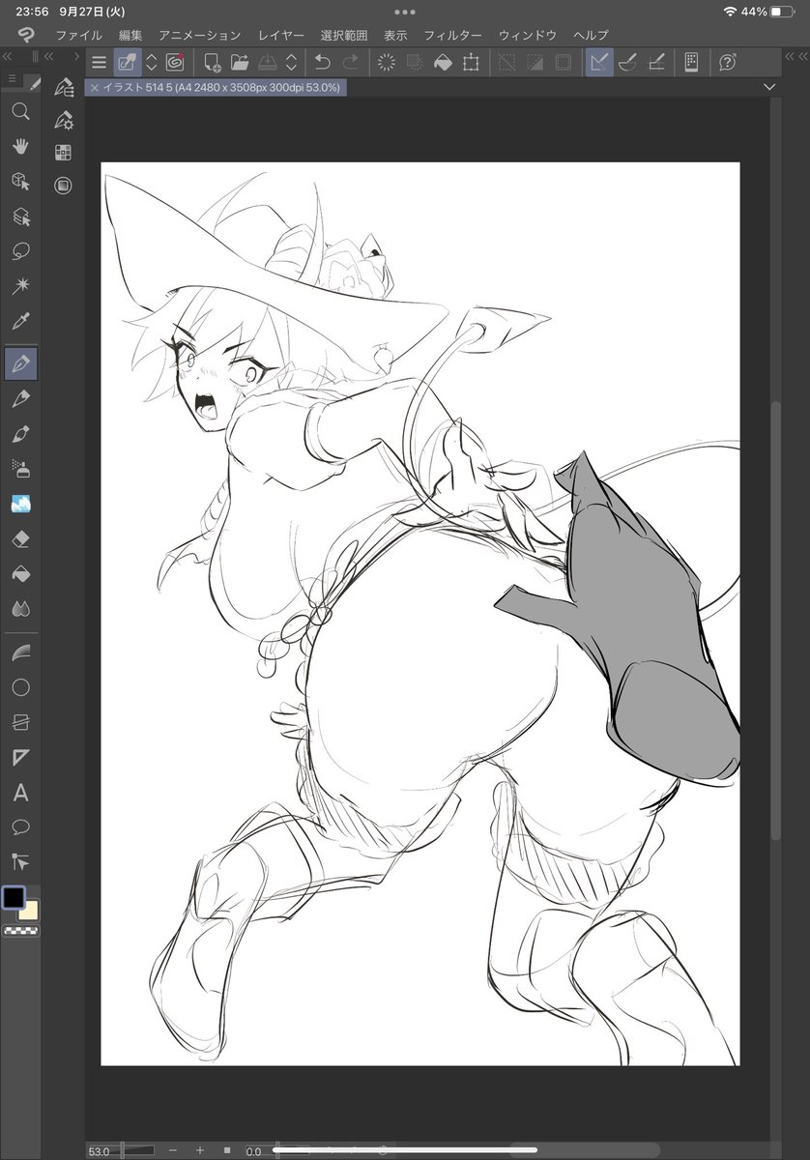The width and height of the screenshot is (810, 1160).
Task: Redo the last action
Action: tap(350, 63)
